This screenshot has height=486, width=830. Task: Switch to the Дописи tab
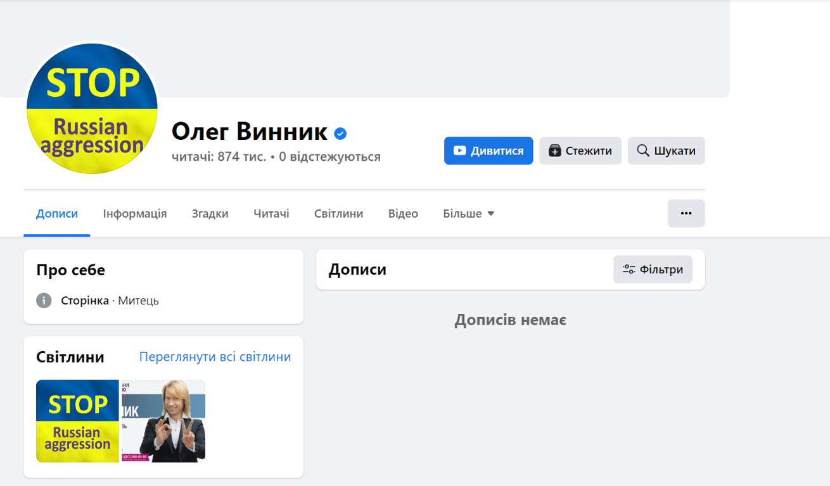(x=57, y=214)
